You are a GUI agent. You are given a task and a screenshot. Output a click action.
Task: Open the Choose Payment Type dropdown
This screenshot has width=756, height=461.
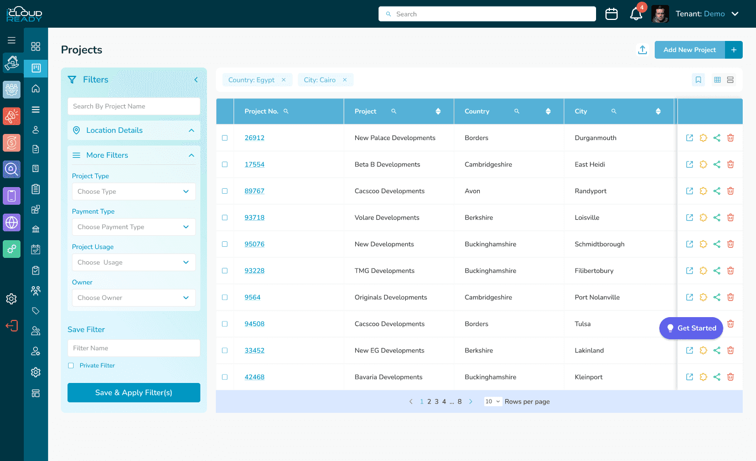133,227
